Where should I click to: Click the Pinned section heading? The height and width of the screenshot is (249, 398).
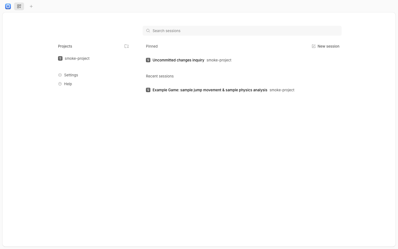tap(152, 46)
